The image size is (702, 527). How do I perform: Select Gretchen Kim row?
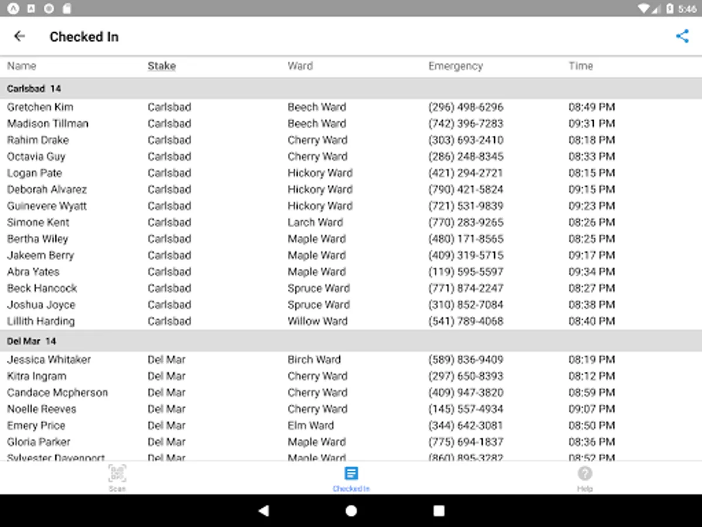[351, 107]
